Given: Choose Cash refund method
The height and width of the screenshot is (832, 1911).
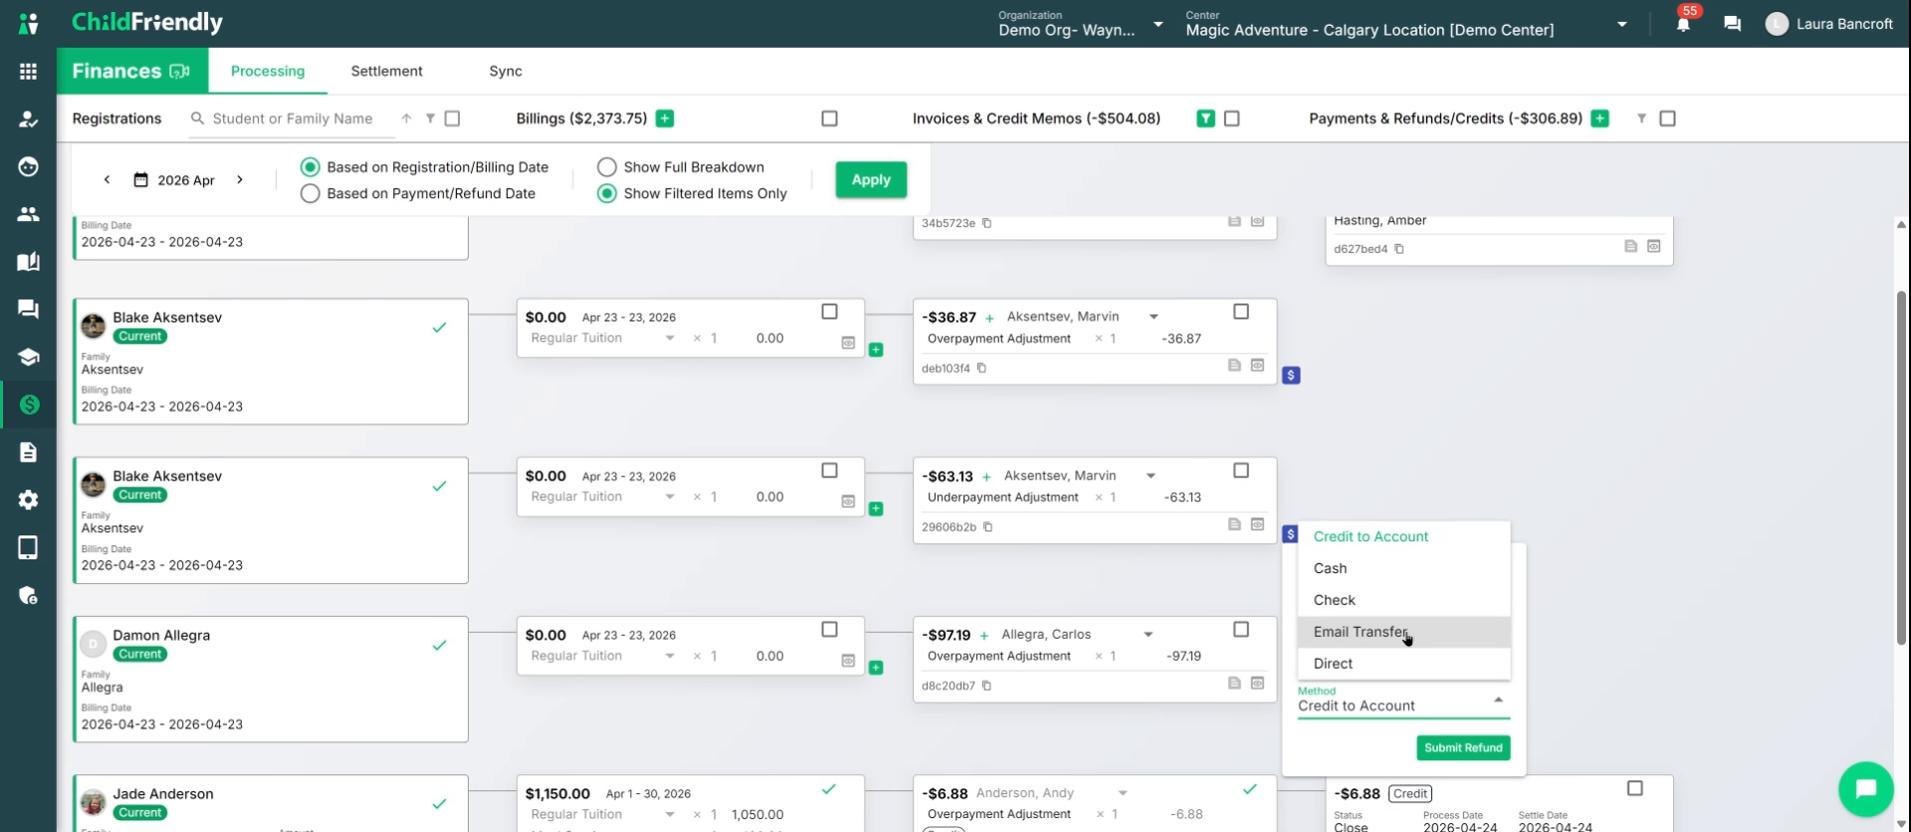Looking at the screenshot, I should (1403, 568).
